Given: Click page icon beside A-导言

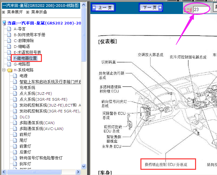Looking at the screenshot, I should 9,29.
